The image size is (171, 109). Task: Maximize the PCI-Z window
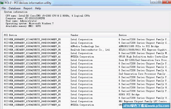(x=159, y=2)
